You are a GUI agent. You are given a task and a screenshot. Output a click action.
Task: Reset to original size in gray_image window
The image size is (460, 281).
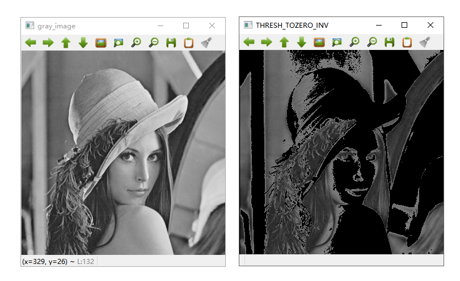coord(101,43)
